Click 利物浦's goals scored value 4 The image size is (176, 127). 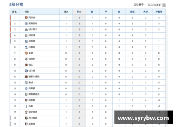132,35
